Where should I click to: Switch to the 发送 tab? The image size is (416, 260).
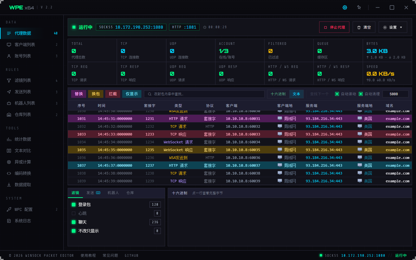coord(93,193)
